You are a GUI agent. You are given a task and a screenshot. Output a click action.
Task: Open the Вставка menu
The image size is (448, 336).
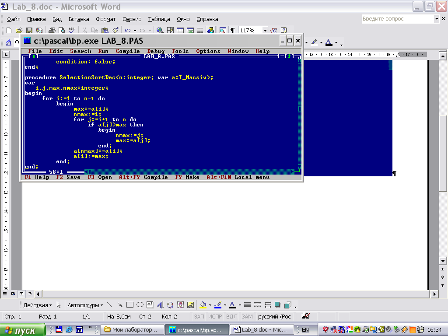pyautogui.click(x=79, y=19)
